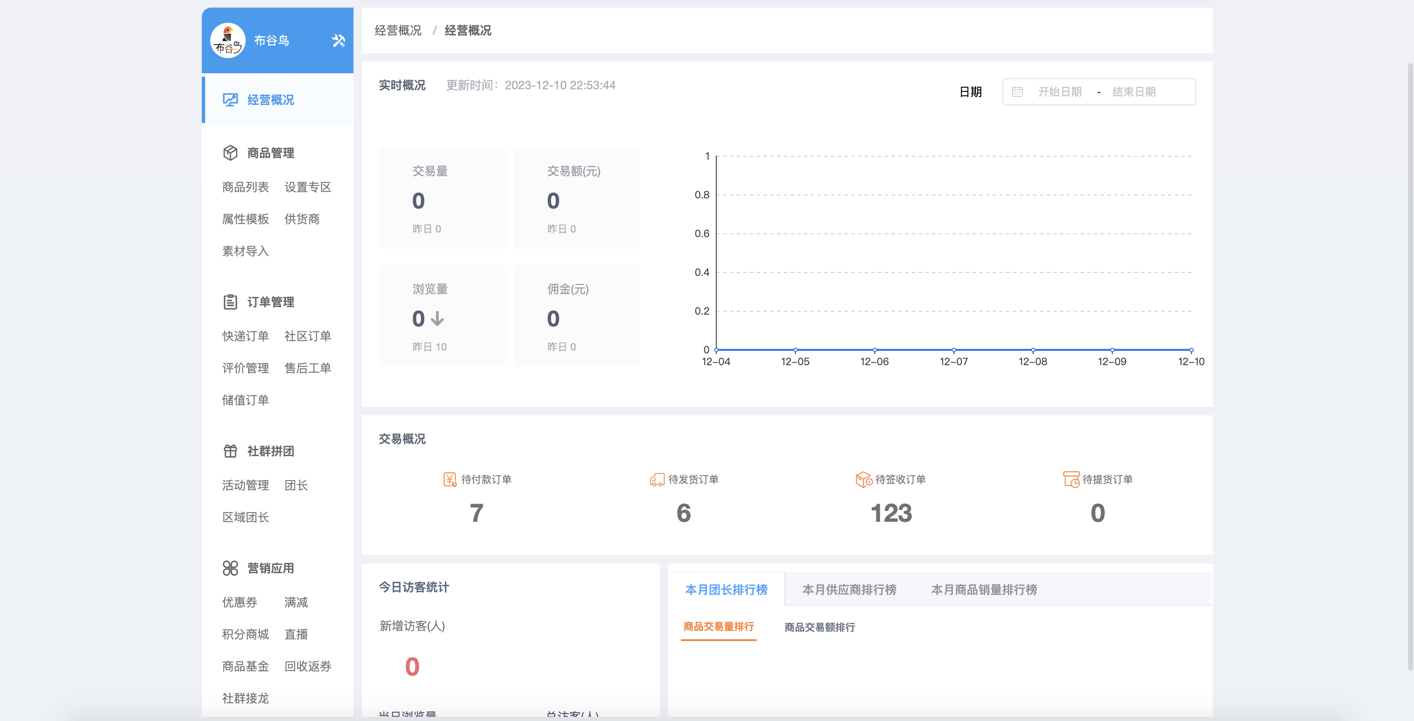Click the 商品管理 box icon
Screen dimensions: 1414x721
click(x=230, y=152)
